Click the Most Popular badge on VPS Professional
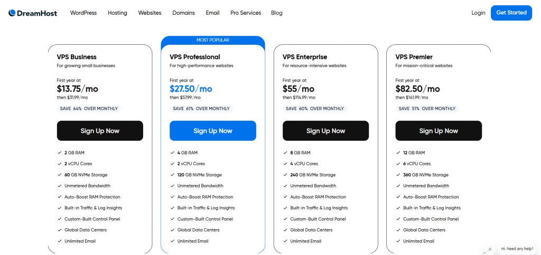541x255 pixels. [x=213, y=40]
